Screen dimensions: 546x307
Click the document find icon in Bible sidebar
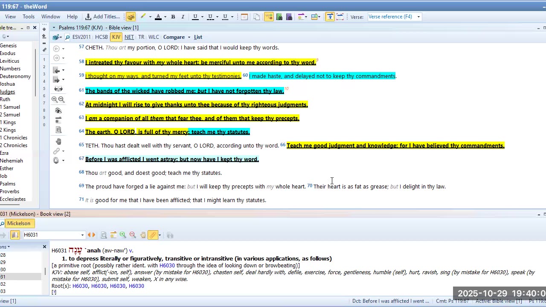click(58, 130)
